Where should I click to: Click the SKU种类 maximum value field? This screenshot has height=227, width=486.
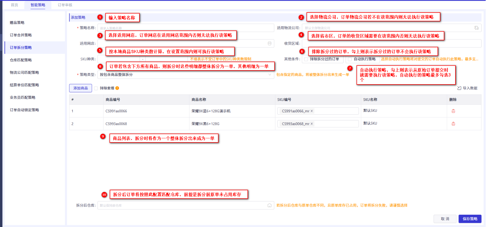point(166,59)
